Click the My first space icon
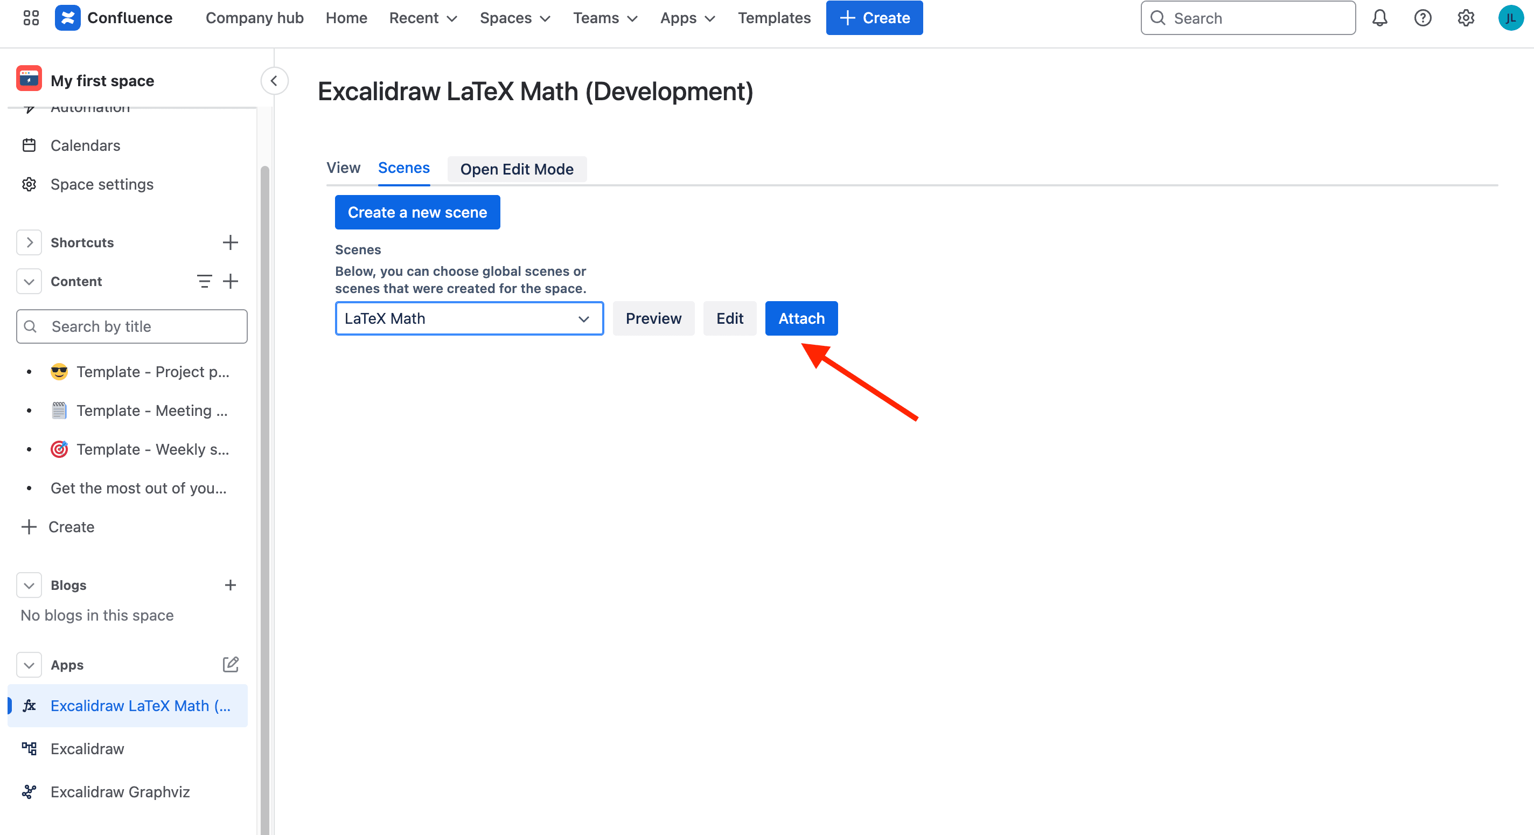Screen dimensions: 1534x835 click(x=29, y=79)
